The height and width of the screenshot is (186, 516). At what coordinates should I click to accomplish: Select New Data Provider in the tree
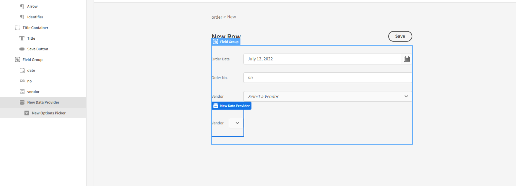coord(43,102)
